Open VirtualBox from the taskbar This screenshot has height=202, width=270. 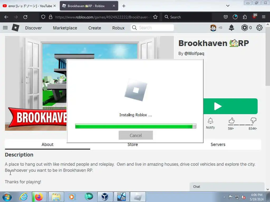coord(105,197)
